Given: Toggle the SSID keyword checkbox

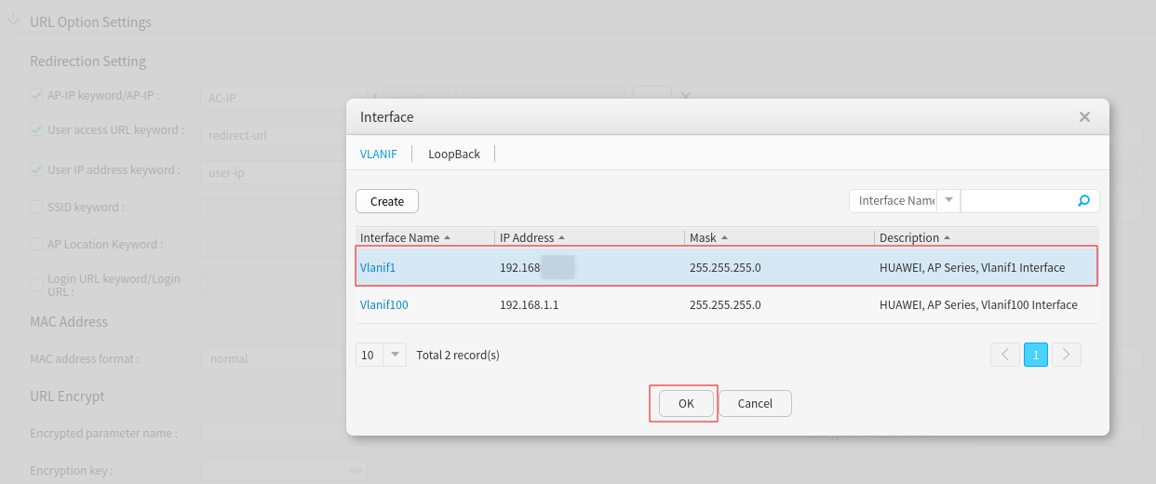Looking at the screenshot, I should click(36, 207).
